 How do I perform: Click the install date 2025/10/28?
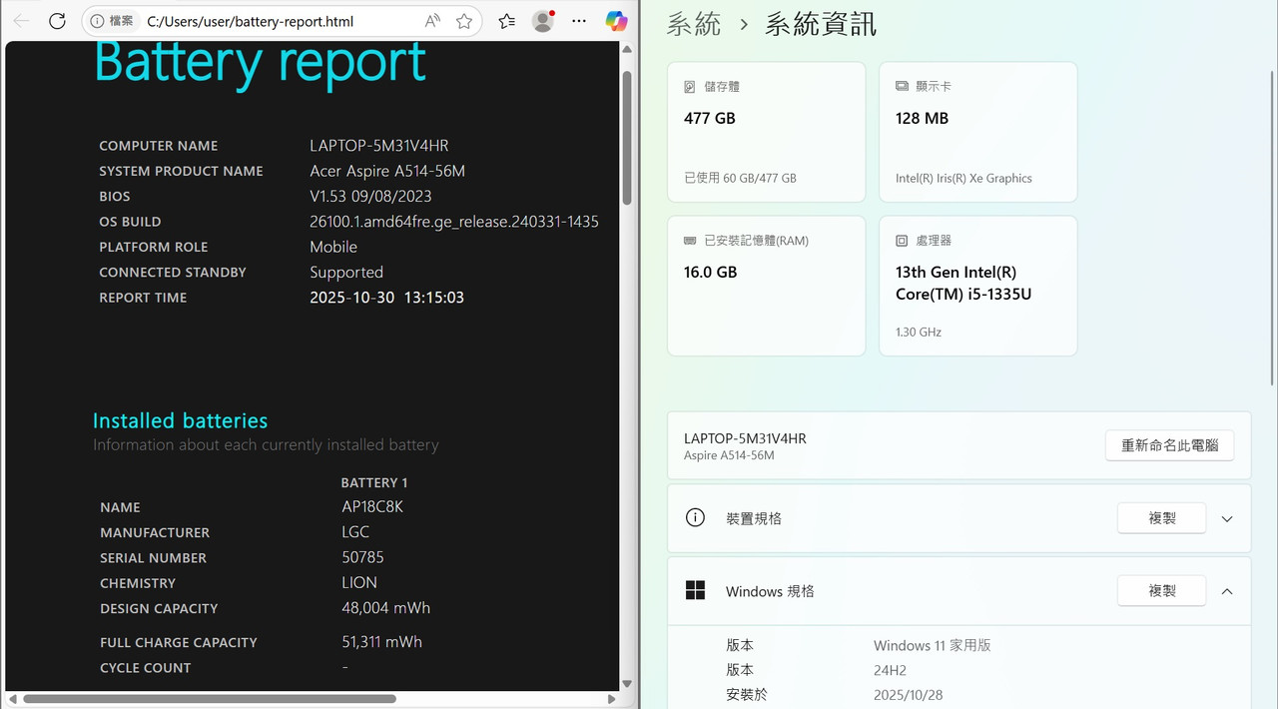[x=909, y=695]
